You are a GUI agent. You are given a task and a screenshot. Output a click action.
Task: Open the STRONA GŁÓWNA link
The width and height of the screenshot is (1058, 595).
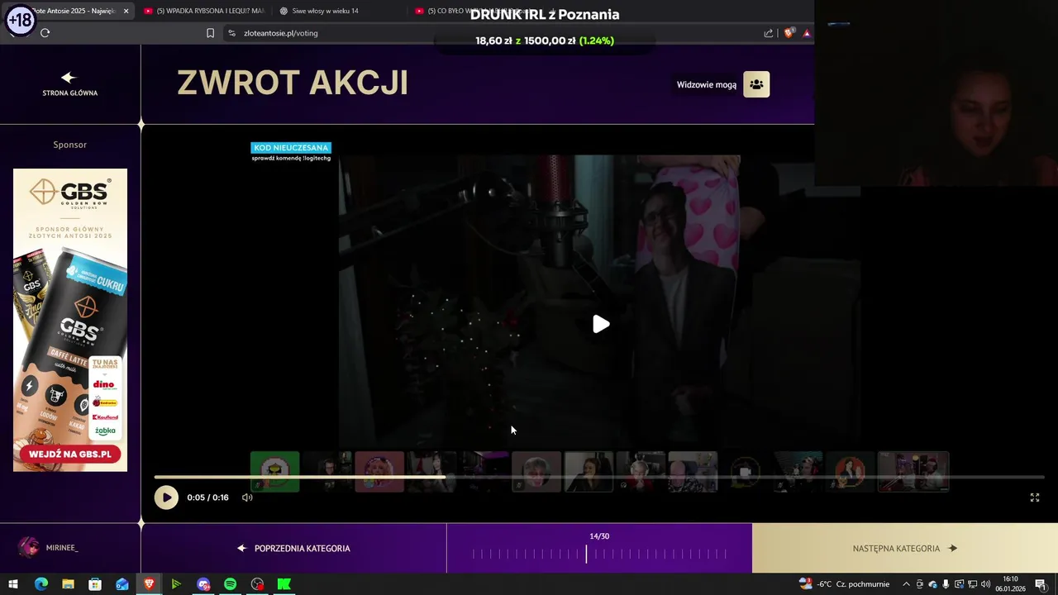[x=70, y=93]
